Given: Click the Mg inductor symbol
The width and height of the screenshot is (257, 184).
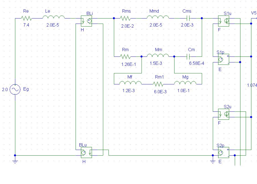Looking at the screenshot, I should (x=185, y=83).
